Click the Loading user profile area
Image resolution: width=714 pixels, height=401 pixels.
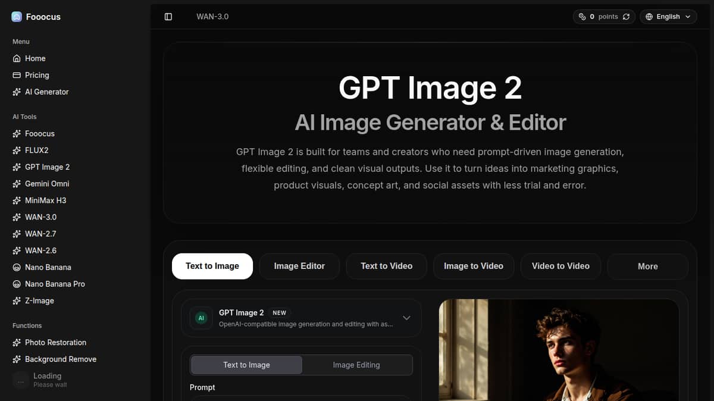[75, 380]
